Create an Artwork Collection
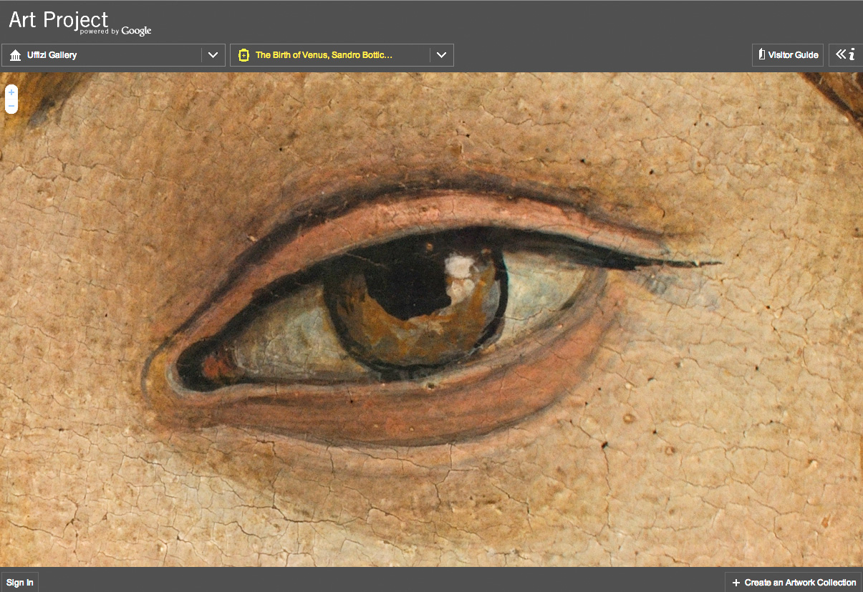 pyautogui.click(x=800, y=583)
